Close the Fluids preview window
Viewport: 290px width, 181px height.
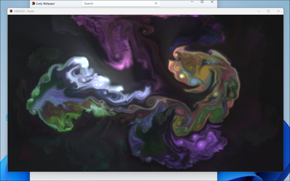pos(278,11)
